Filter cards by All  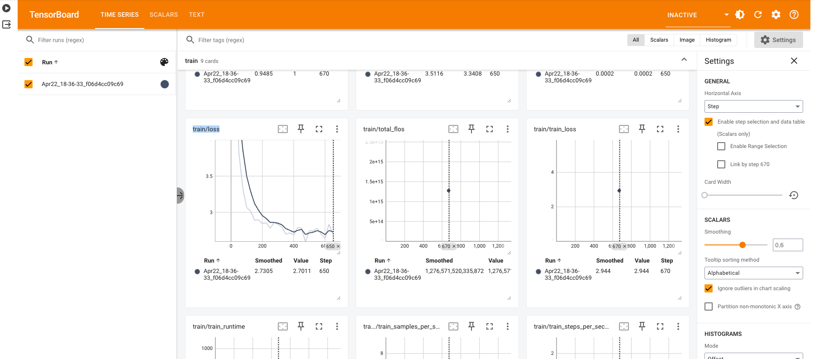pyautogui.click(x=636, y=40)
